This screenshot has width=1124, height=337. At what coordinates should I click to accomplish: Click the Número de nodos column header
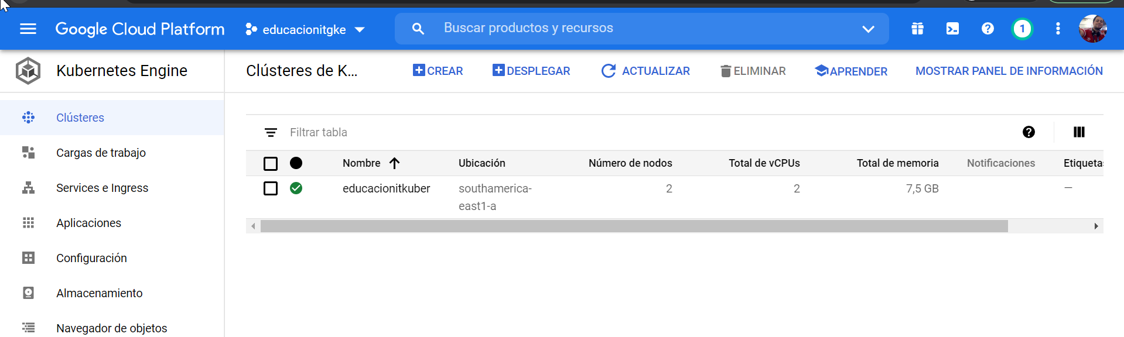(630, 163)
